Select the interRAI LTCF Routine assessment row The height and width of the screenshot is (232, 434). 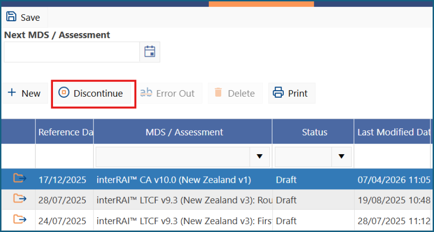pos(216,200)
